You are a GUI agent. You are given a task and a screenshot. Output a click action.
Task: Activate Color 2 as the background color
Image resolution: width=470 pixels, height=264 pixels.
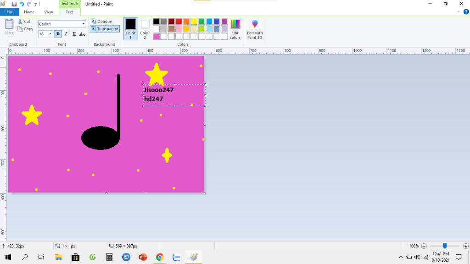[x=145, y=29]
